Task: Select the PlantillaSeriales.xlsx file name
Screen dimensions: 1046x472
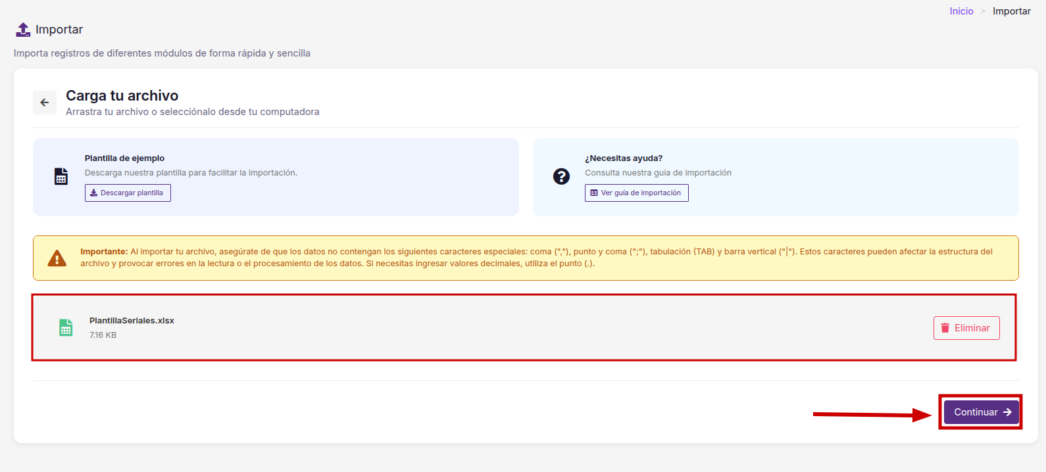Action: 132,321
